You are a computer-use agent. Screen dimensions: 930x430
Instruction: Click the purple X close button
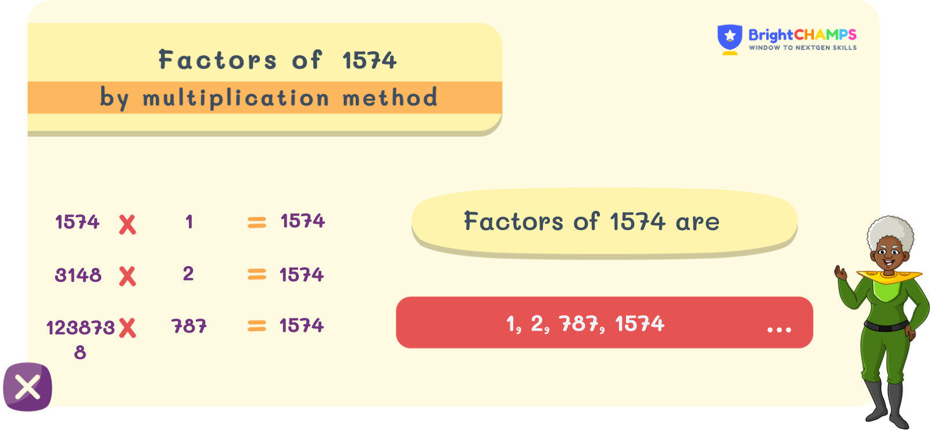(x=27, y=387)
